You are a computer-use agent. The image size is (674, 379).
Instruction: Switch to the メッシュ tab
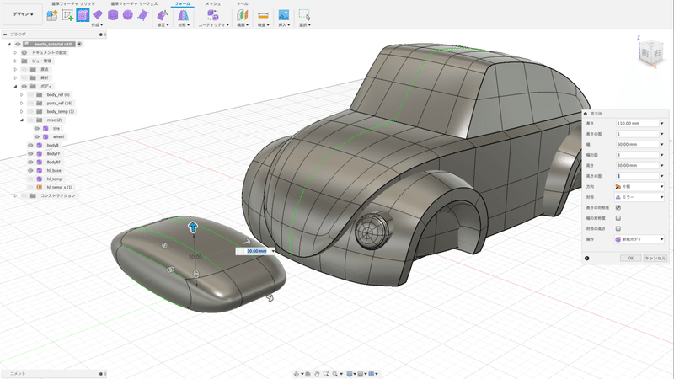(213, 4)
